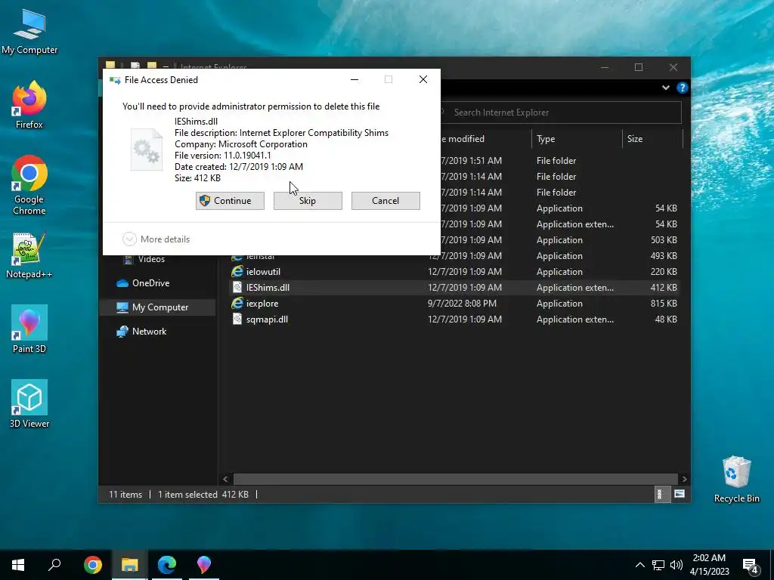Click the 815 KB size of iexplore
Viewport: 774px width, 580px height.
[x=664, y=304]
